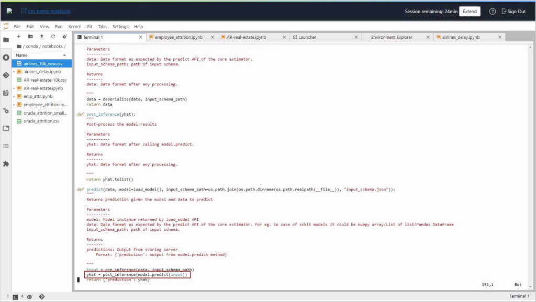The height and width of the screenshot is (302, 536).
Task: Upload files using the upload icon
Action: [42, 37]
